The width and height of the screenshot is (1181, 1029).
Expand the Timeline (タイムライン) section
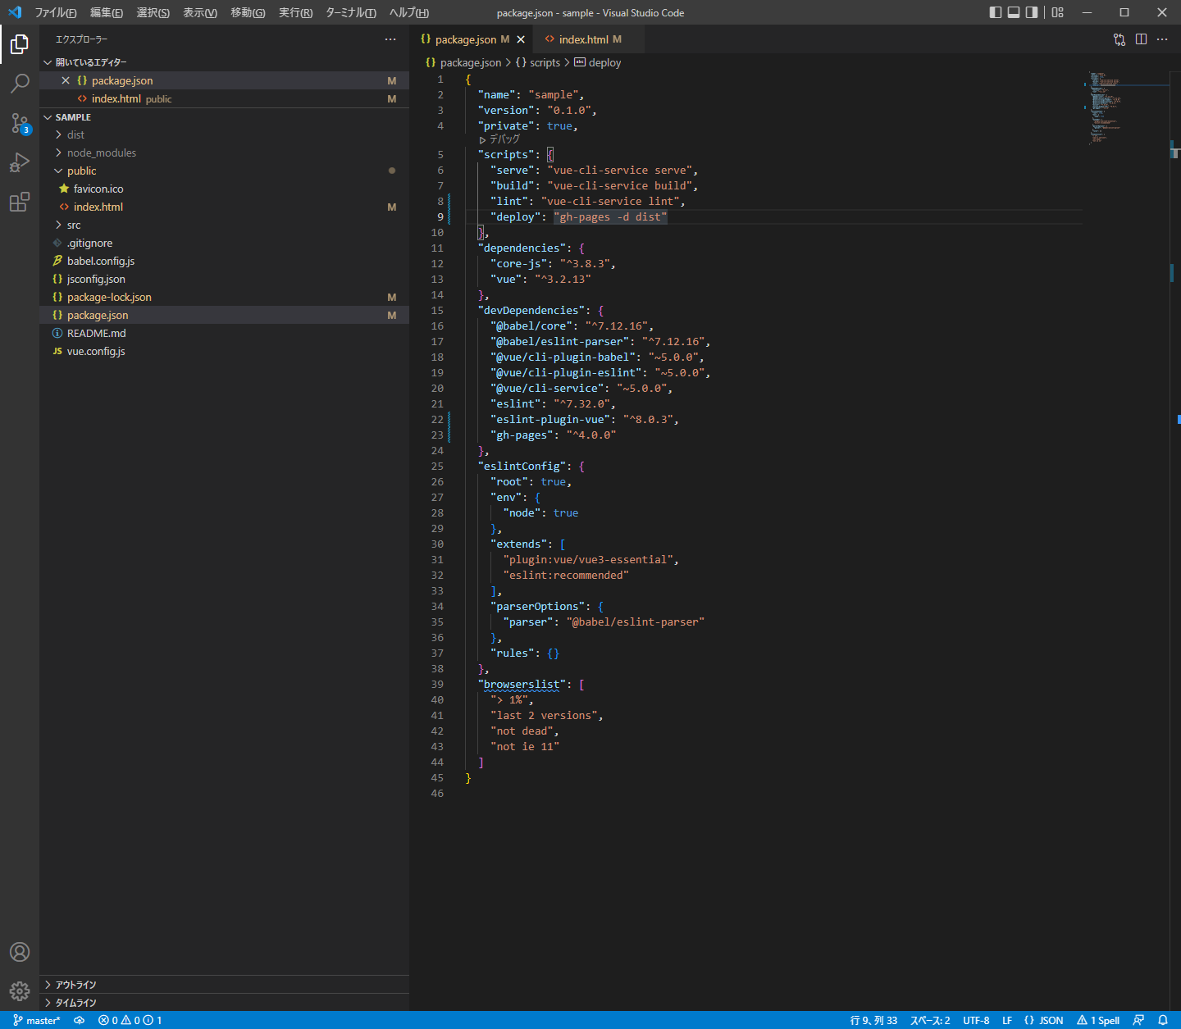tap(224, 1003)
